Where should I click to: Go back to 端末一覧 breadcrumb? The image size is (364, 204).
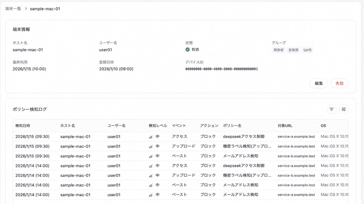click(x=13, y=9)
